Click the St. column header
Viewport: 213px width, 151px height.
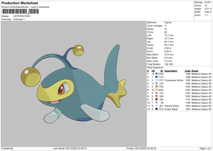click(162, 70)
